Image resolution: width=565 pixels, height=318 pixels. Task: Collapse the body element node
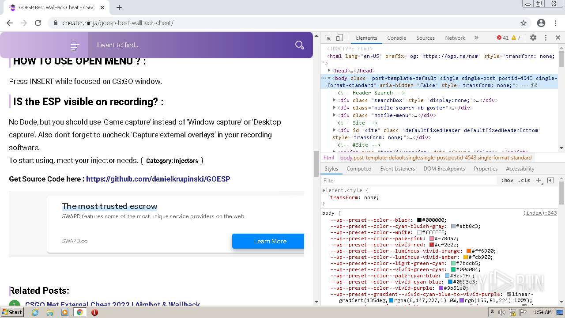(x=329, y=78)
